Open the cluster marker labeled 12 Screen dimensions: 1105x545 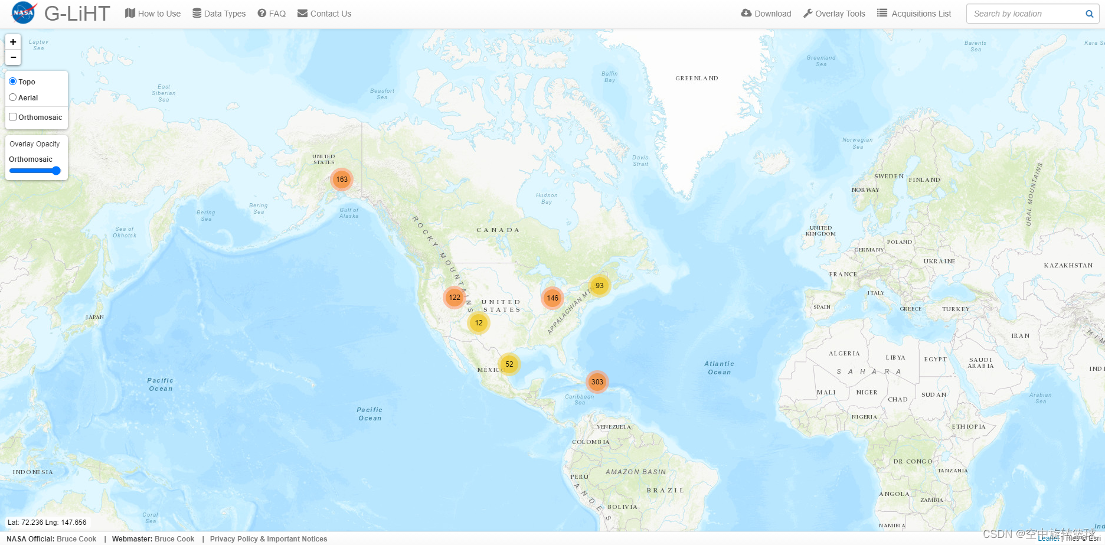click(x=479, y=323)
